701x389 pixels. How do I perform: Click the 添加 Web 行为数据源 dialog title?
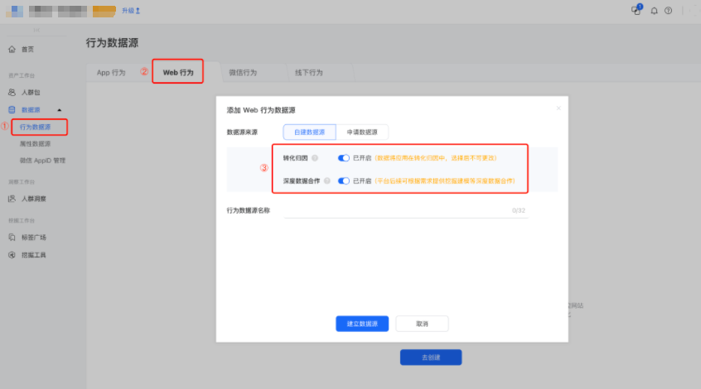pos(261,110)
